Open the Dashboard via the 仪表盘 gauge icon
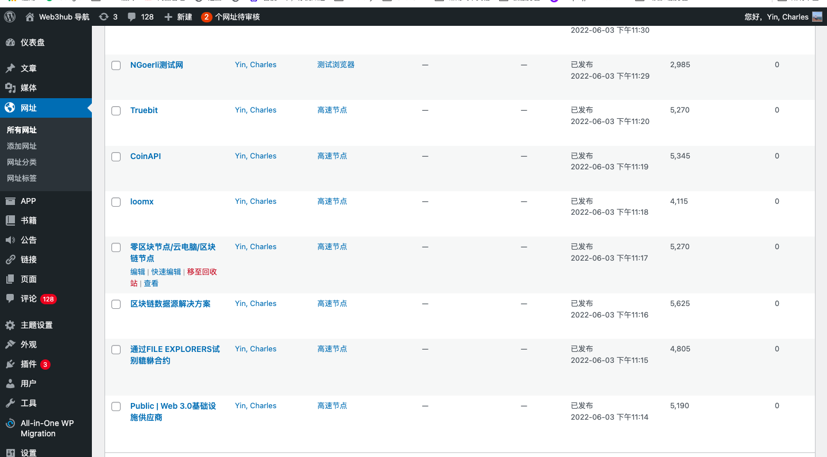The height and width of the screenshot is (457, 827). (x=10, y=42)
